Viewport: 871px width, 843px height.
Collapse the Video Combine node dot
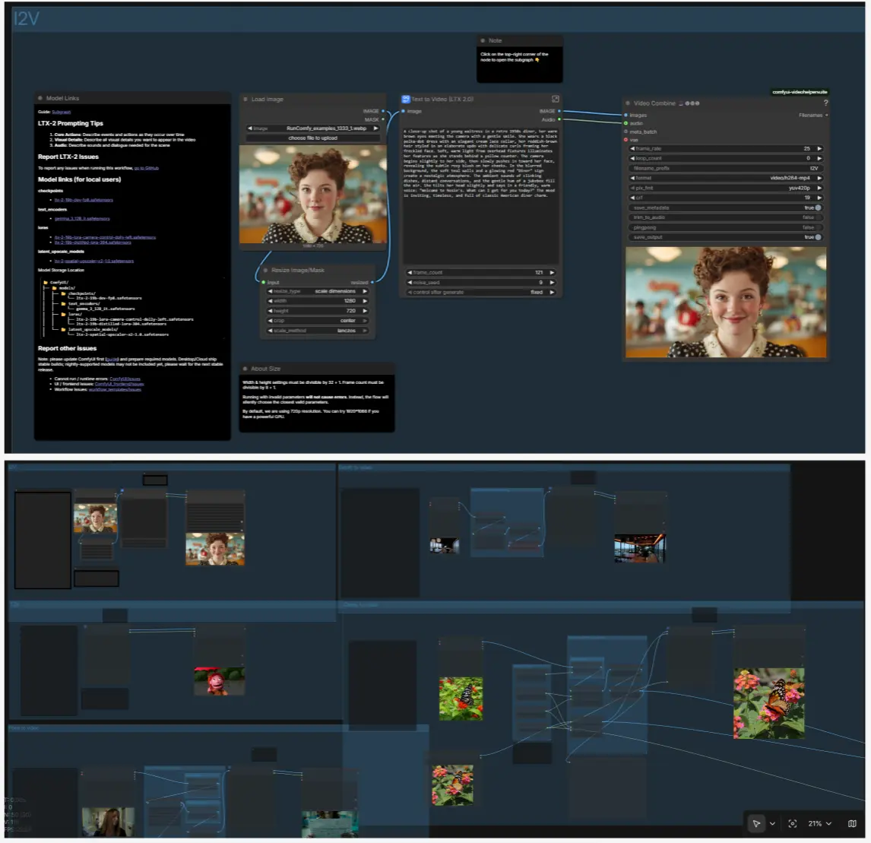point(628,103)
